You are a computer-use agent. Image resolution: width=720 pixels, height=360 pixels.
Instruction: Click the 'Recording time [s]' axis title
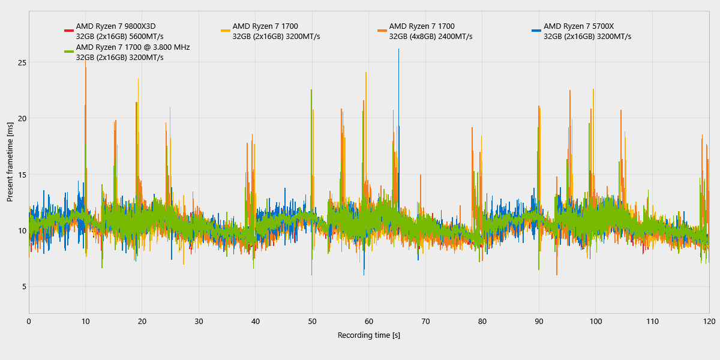[x=369, y=335]
